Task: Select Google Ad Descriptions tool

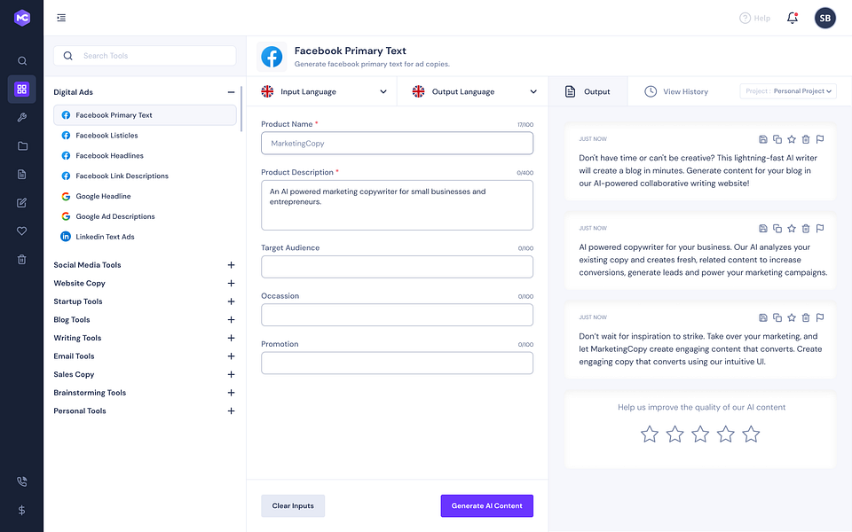Action: [115, 216]
